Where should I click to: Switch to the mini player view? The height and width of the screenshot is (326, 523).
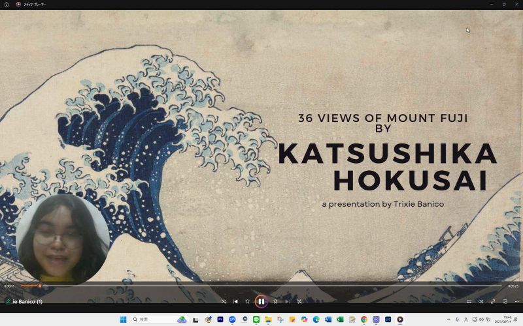[505, 301]
